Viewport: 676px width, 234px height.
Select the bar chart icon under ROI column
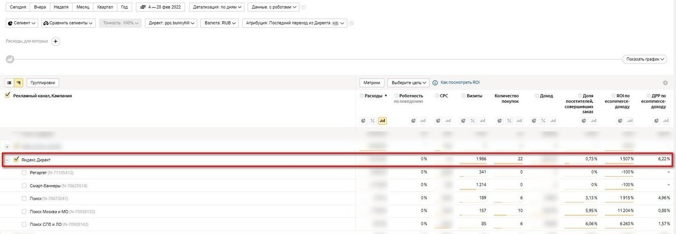630,121
